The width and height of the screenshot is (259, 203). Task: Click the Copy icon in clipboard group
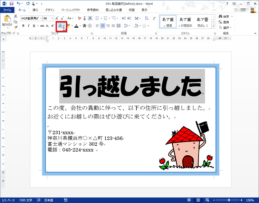point(16,22)
